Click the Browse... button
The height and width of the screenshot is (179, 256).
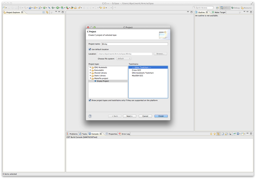(160, 54)
